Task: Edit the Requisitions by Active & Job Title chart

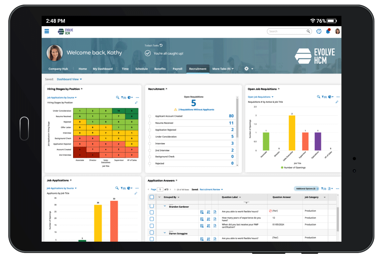Action: point(337,102)
